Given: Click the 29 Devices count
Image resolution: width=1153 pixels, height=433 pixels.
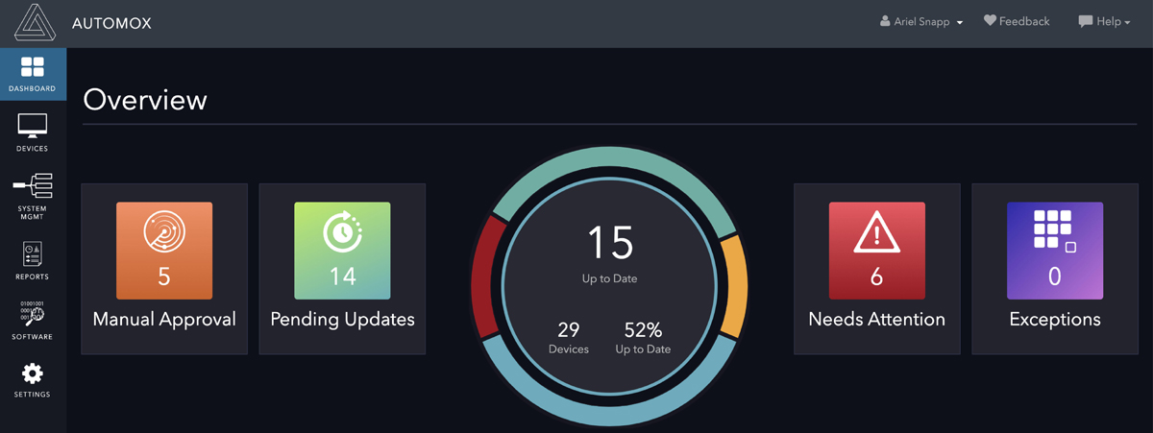Looking at the screenshot, I should click(569, 330).
